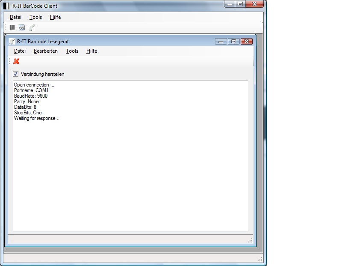Click the barcode scanner icon in main toolbar

[x=32, y=27]
